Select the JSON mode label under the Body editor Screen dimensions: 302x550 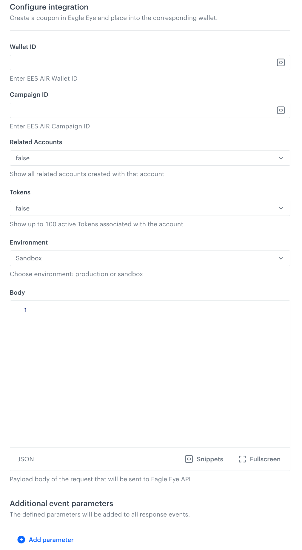click(26, 459)
